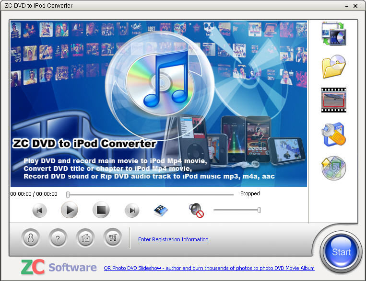The width and height of the screenshot is (366, 281).
Task: Play the DVD
Action: pyautogui.click(x=70, y=210)
